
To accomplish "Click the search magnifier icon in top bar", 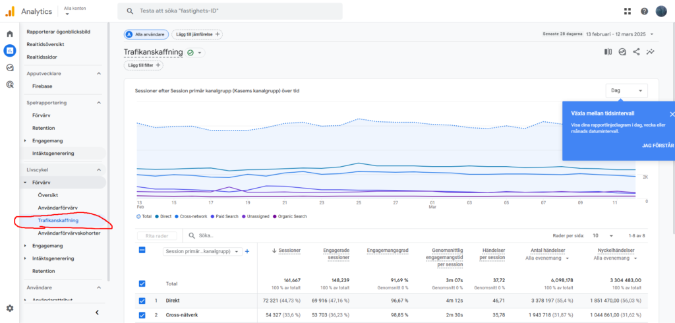I will [130, 11].
